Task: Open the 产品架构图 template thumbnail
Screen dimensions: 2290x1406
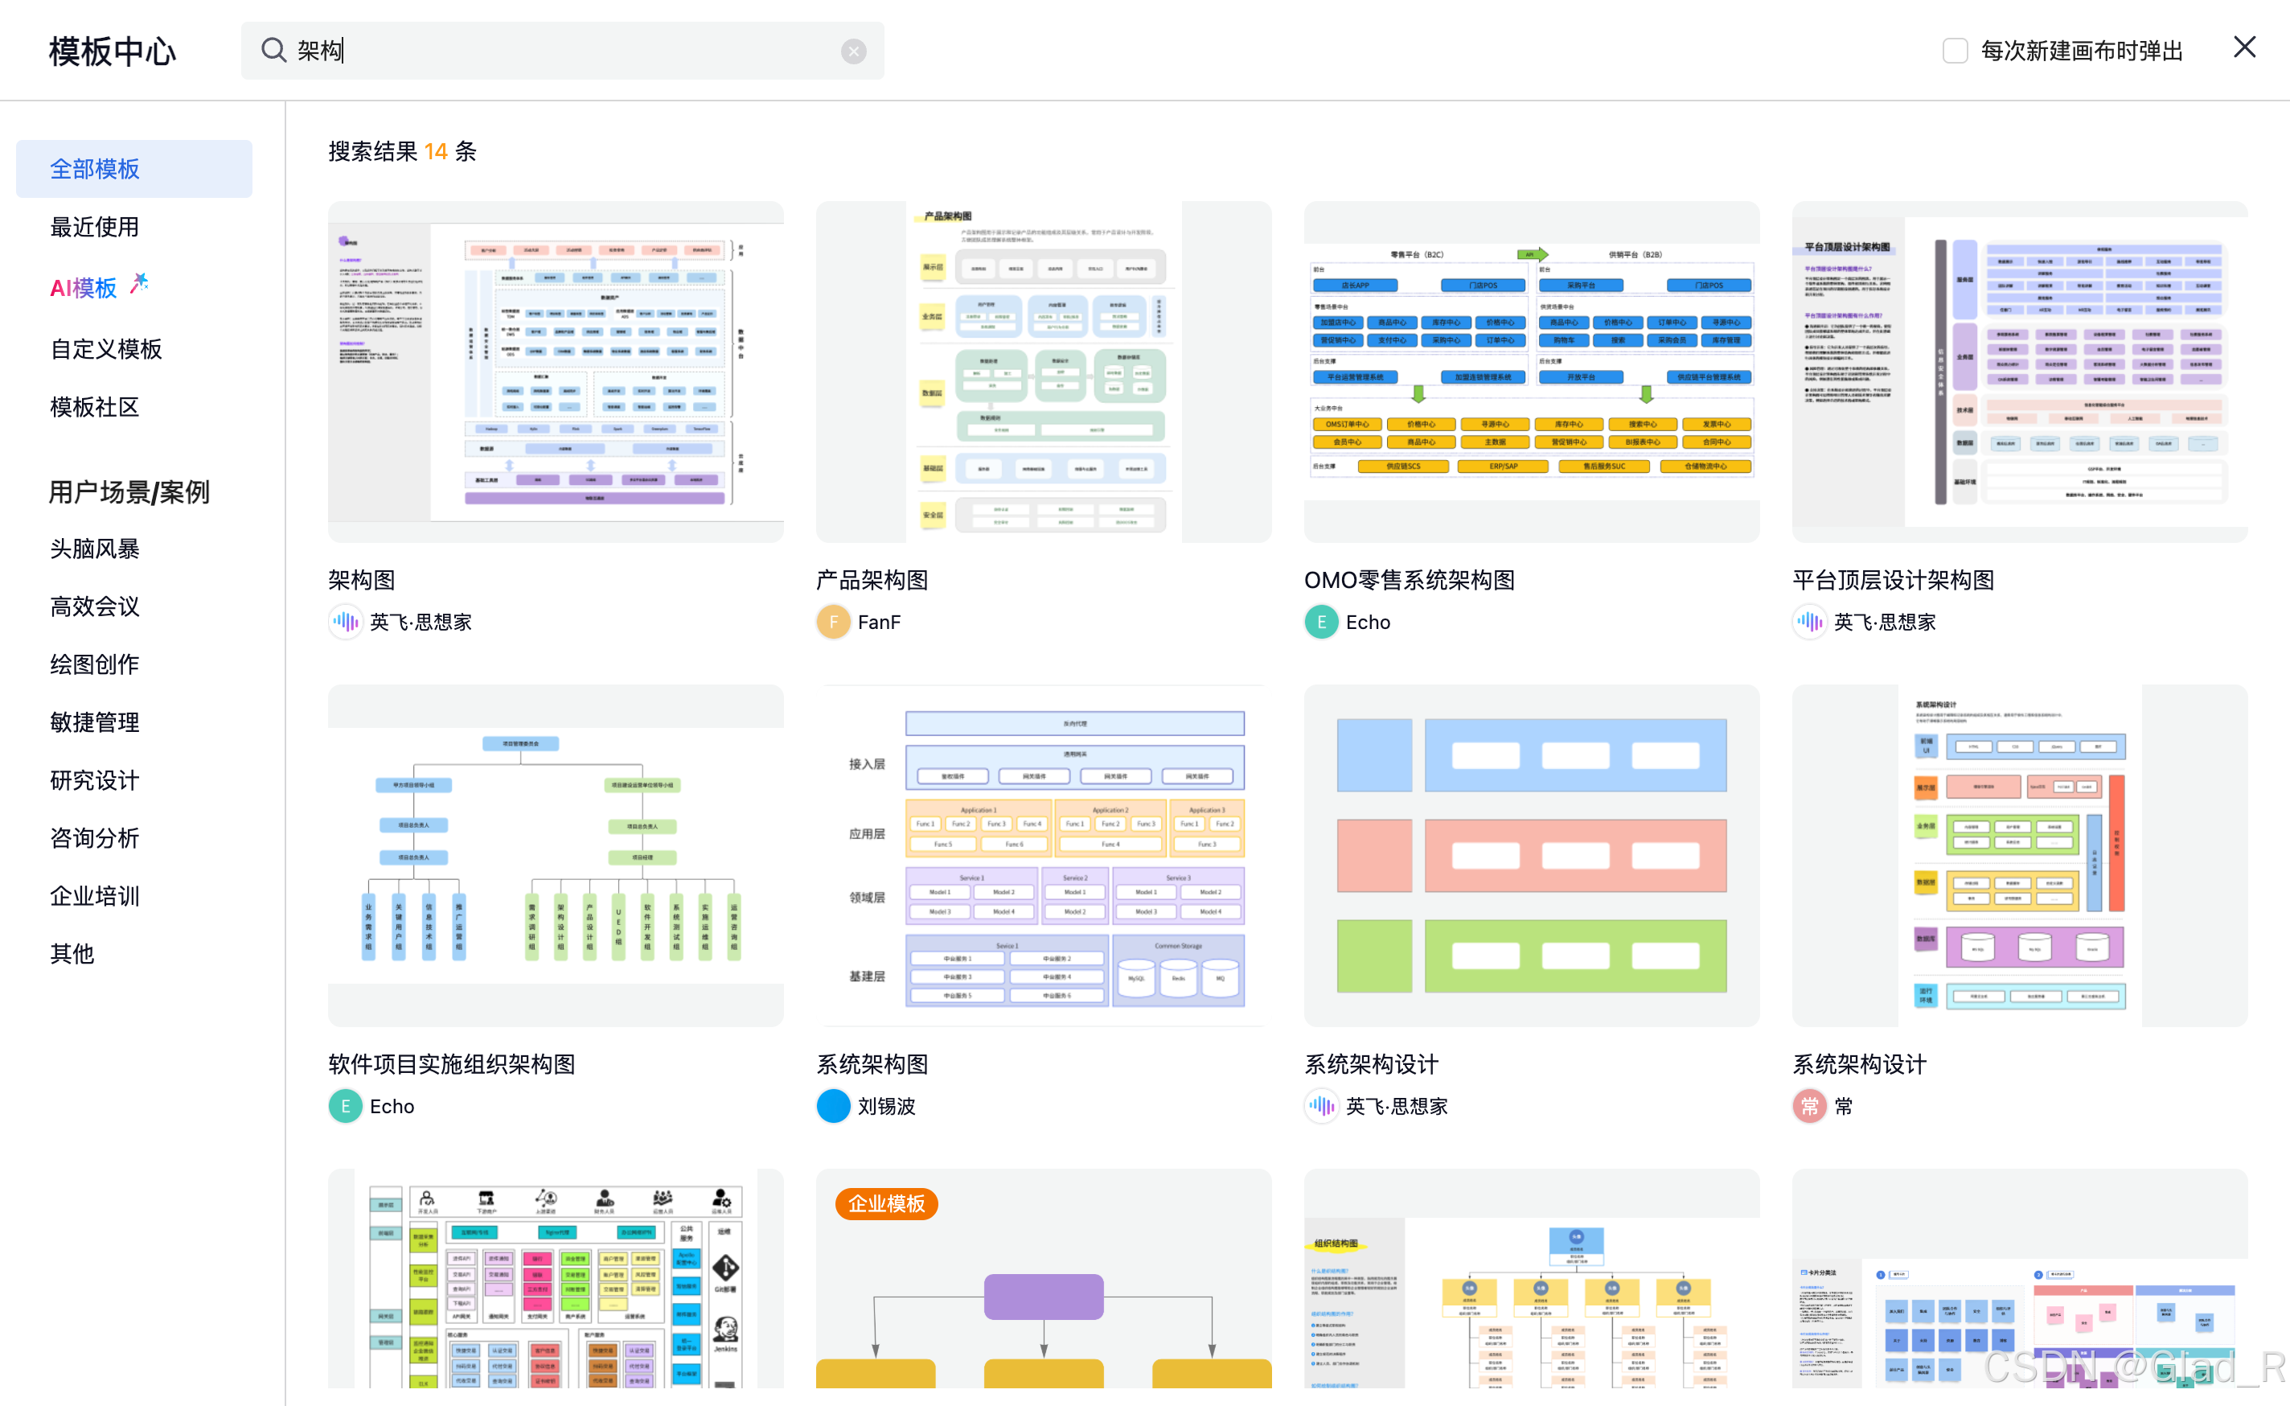Action: click(1043, 372)
